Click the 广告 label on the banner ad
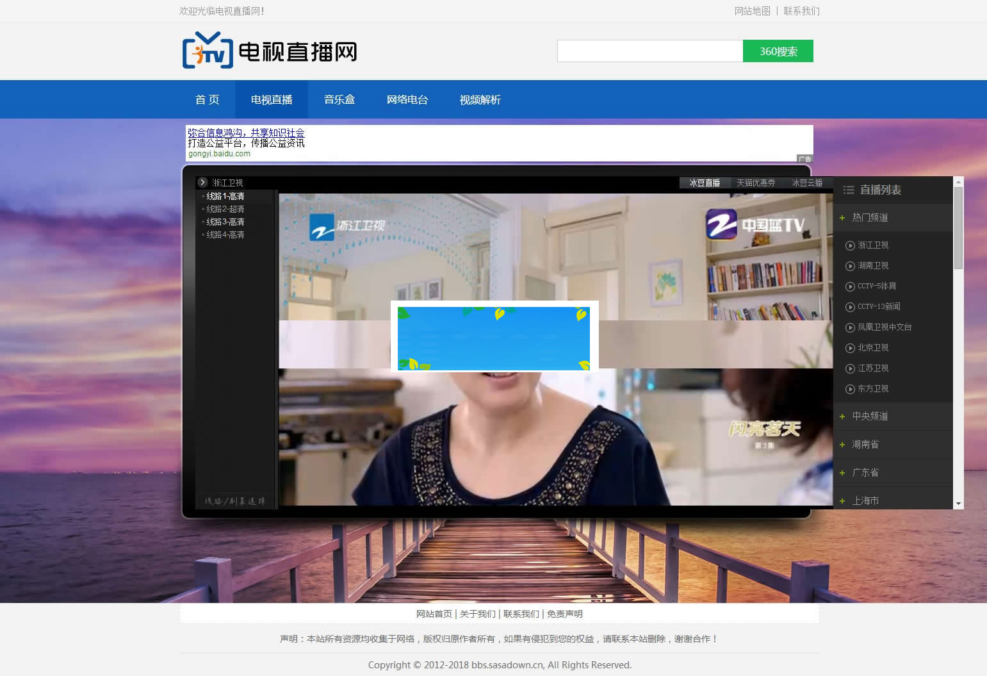 (805, 158)
